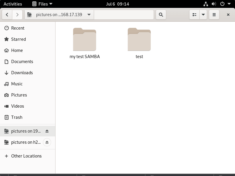235x176 pixels.
Task: Go back to previous folder
Action: tap(7, 15)
